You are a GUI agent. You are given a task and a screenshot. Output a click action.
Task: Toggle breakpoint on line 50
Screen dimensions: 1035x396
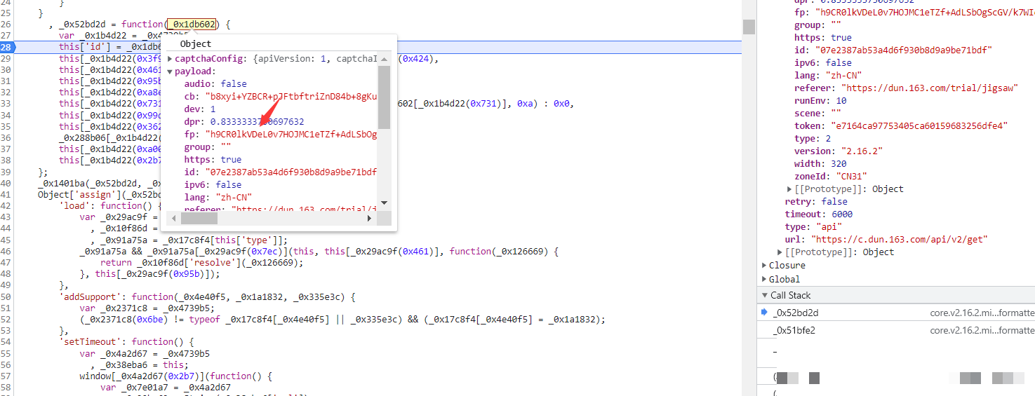tap(6, 297)
